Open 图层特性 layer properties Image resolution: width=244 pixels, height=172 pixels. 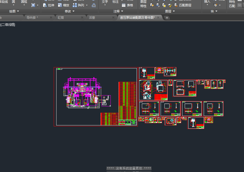point(143,4)
